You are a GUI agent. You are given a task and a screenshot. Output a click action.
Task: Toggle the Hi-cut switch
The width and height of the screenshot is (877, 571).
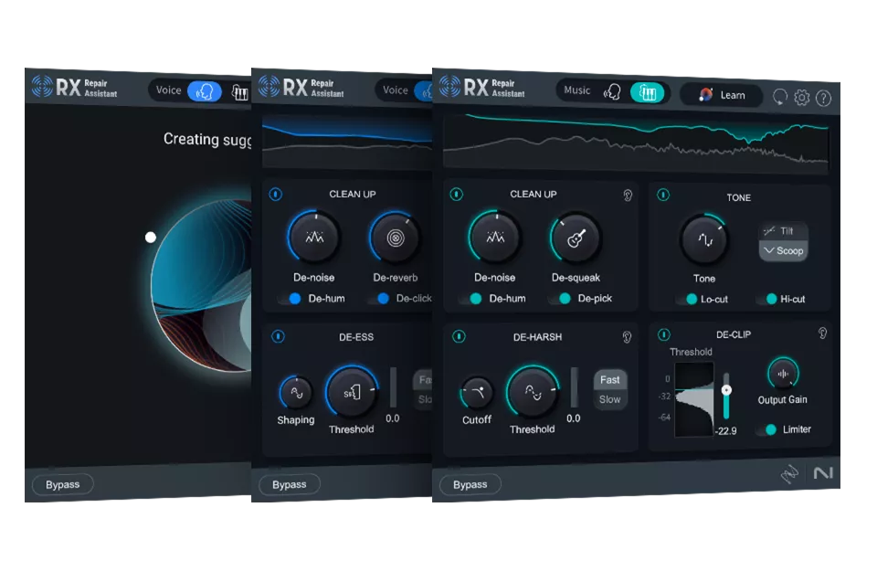[x=766, y=299]
